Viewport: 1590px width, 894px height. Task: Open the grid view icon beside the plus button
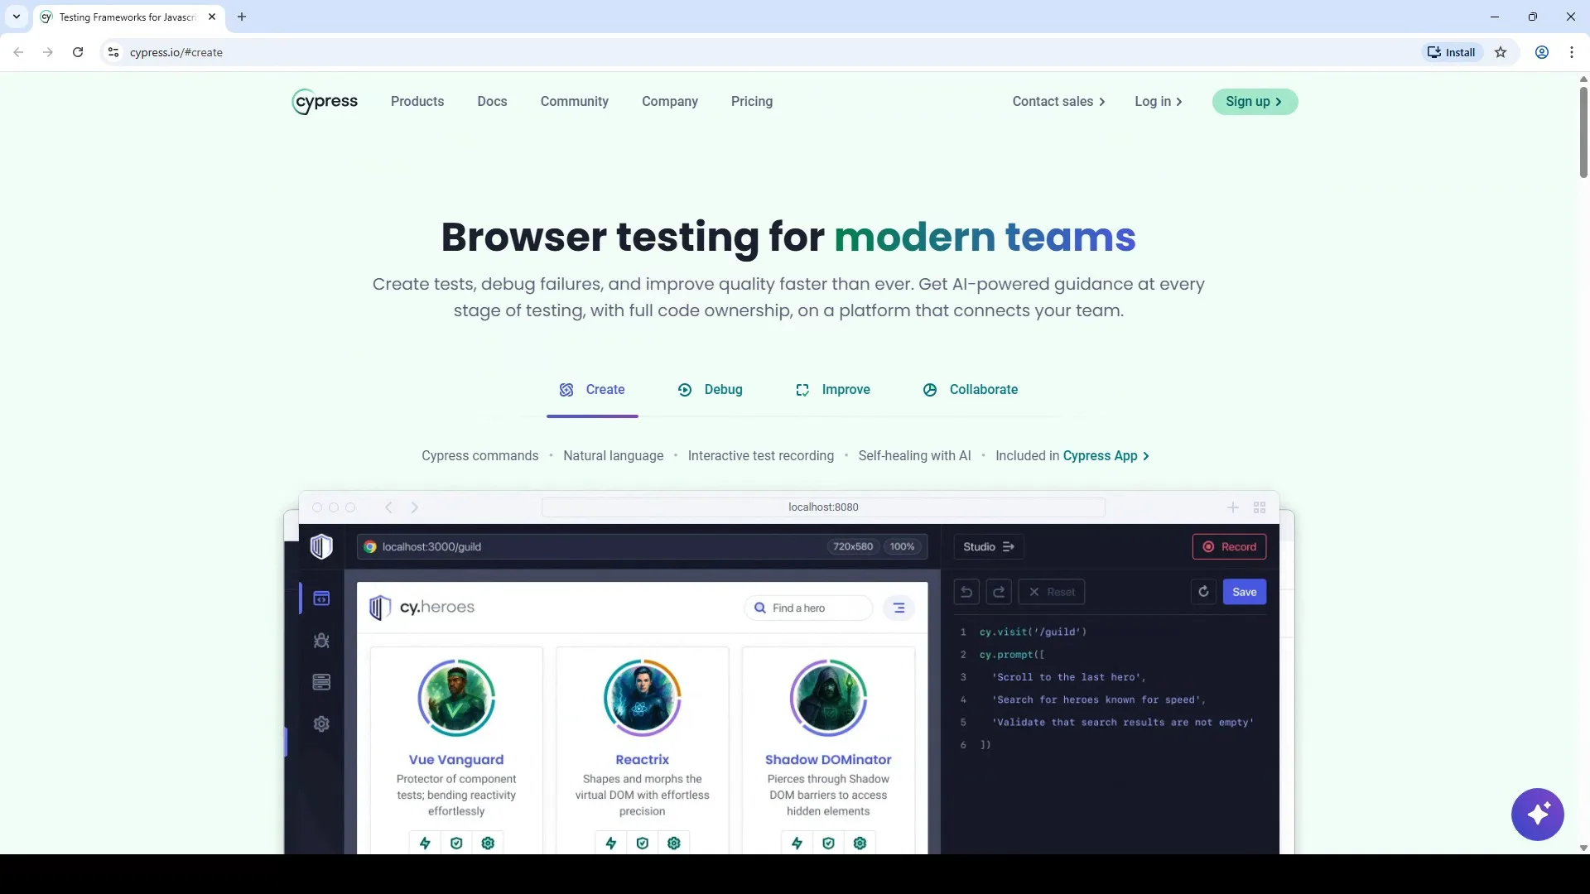tap(1260, 507)
